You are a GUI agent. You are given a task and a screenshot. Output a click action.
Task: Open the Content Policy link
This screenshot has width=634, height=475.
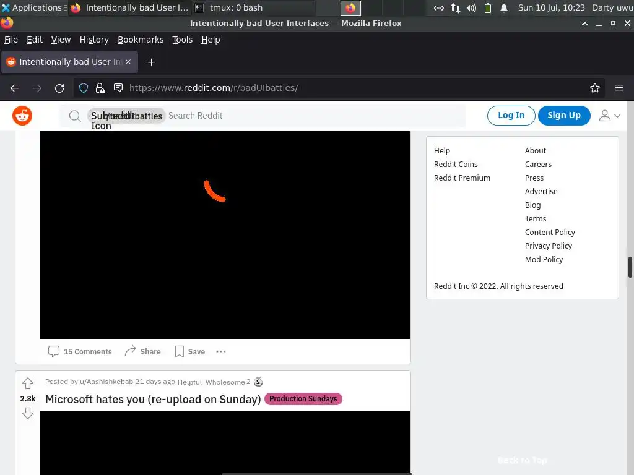coord(550,233)
